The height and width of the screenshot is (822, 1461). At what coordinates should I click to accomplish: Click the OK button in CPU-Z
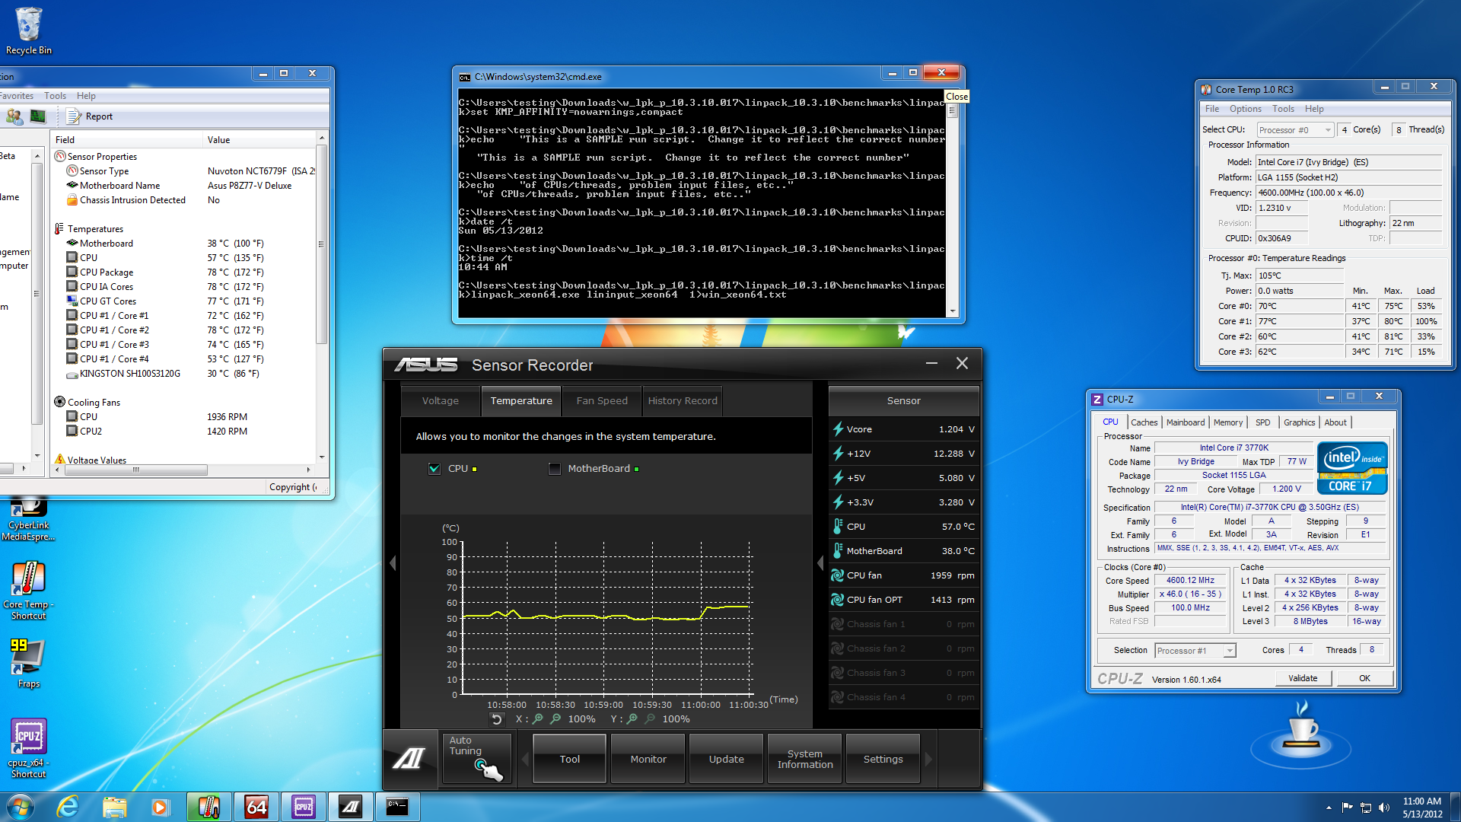tap(1365, 678)
